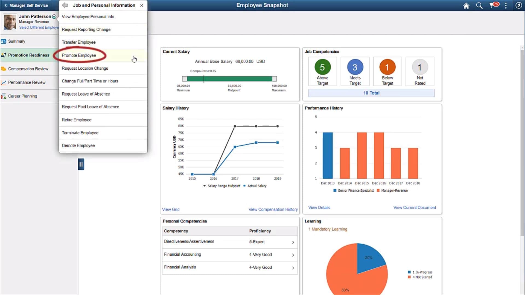The width and height of the screenshot is (525, 295).
Task: Open the NavBar compass icon
Action: [519, 5]
